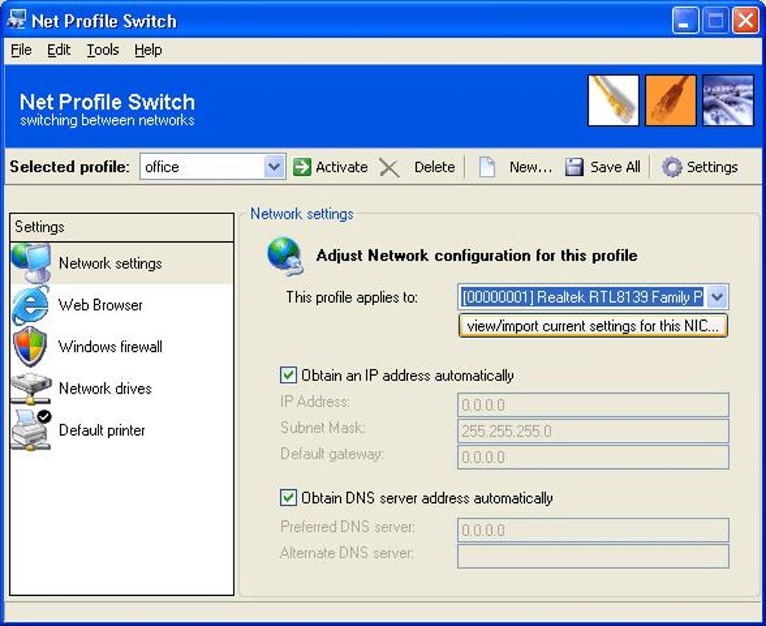Screen dimensions: 766x626
Task: Select the Windows firewall shield icon
Action: [30, 346]
